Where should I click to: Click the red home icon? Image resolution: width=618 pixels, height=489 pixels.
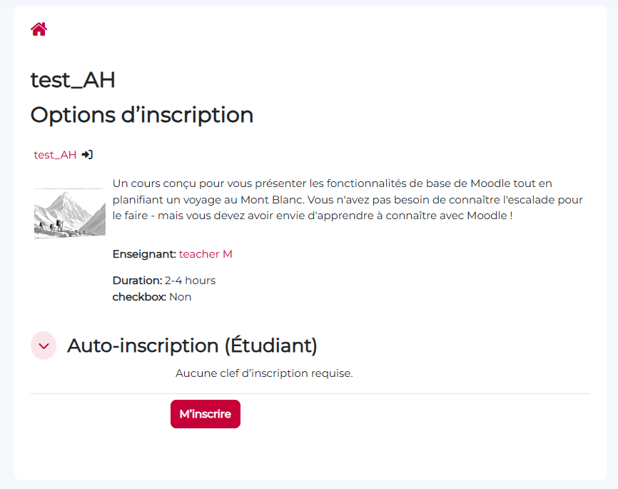pyautogui.click(x=39, y=29)
